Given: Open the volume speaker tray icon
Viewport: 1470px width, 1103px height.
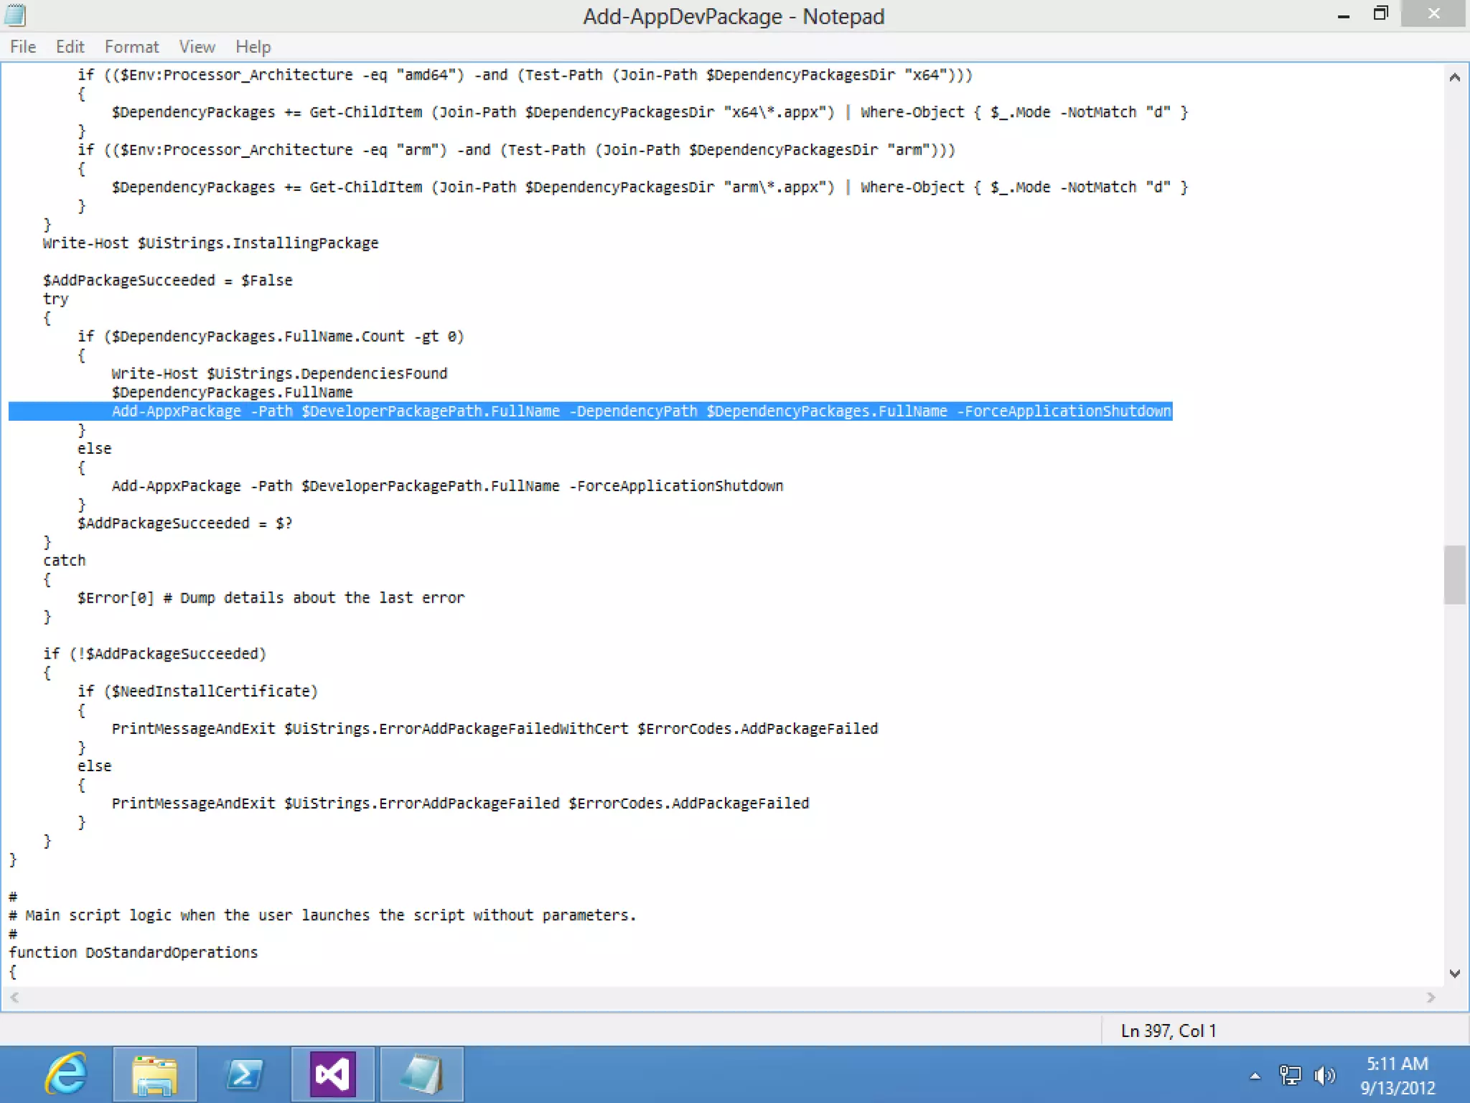Looking at the screenshot, I should tap(1324, 1075).
